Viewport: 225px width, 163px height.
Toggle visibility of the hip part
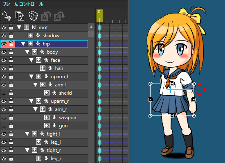click(x=4, y=44)
